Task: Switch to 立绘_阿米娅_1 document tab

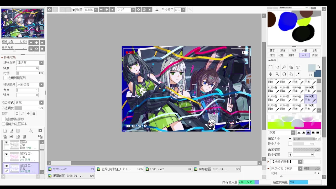Action: pyautogui.click(x=120, y=169)
